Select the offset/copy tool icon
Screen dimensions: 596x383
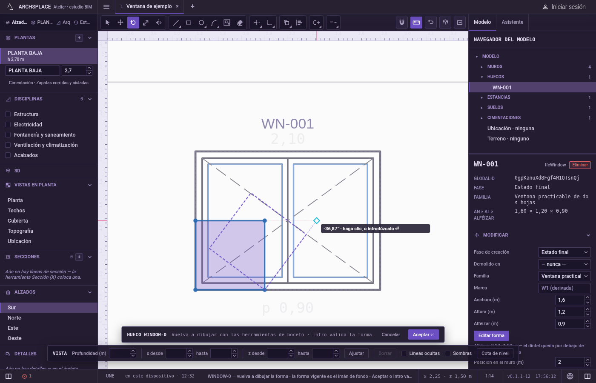287,23
